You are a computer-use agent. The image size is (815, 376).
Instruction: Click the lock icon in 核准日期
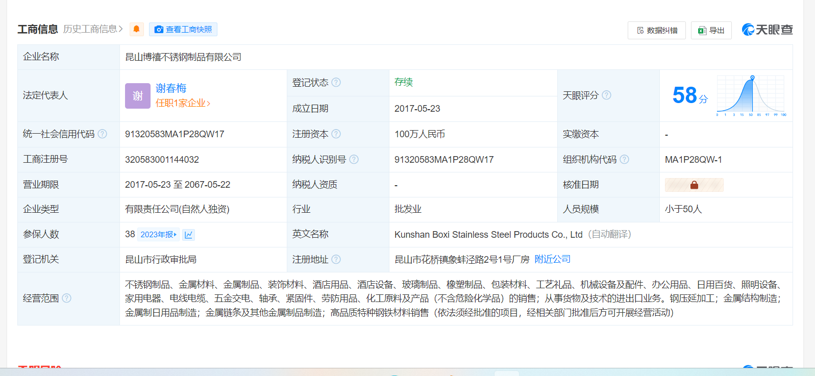694,185
